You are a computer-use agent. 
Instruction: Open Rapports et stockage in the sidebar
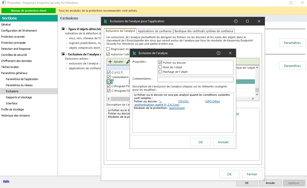tap(19, 97)
